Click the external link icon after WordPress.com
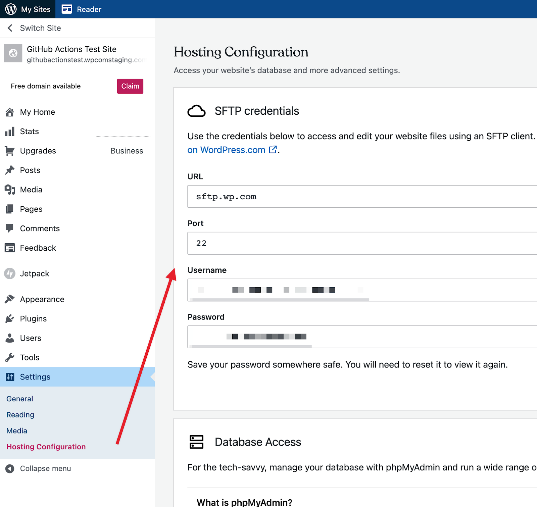 [273, 150]
